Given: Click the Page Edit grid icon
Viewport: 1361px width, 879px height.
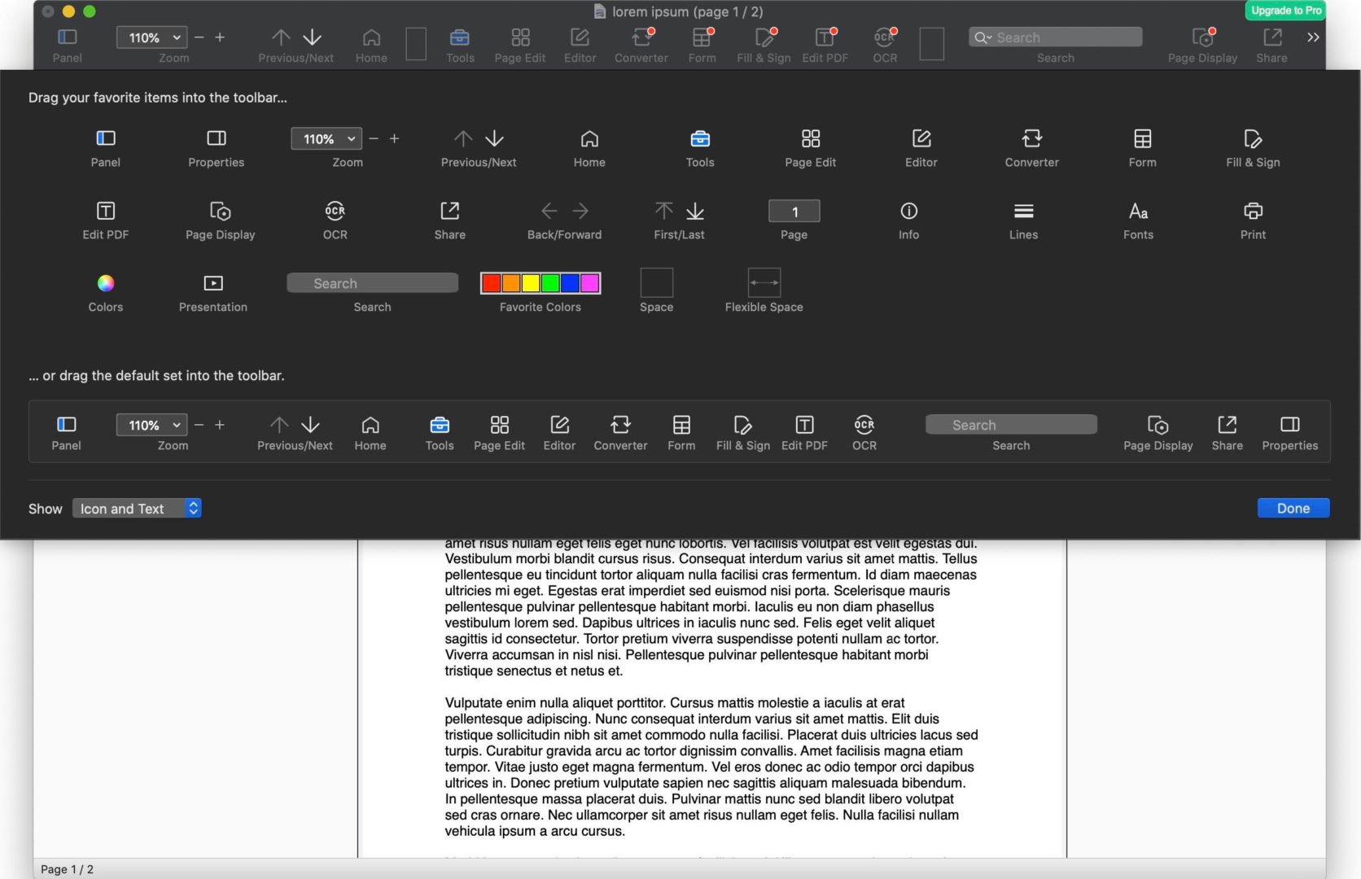Looking at the screenshot, I should 810,138.
